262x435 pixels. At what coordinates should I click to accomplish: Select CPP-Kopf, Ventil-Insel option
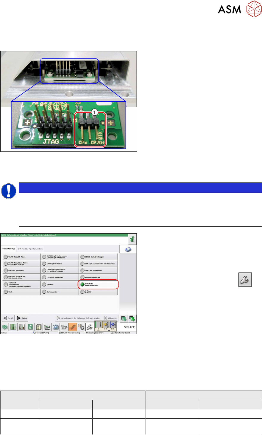(x=60, y=277)
